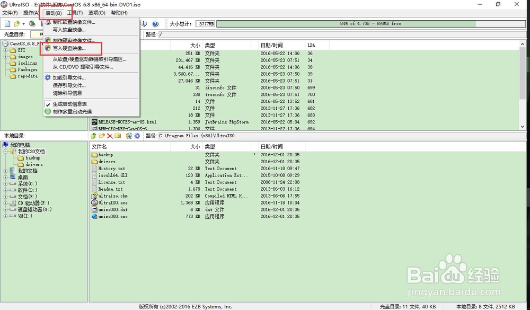Screen dimensions: 530x310
Task: Click the red X delete icon
Action: 110,136
